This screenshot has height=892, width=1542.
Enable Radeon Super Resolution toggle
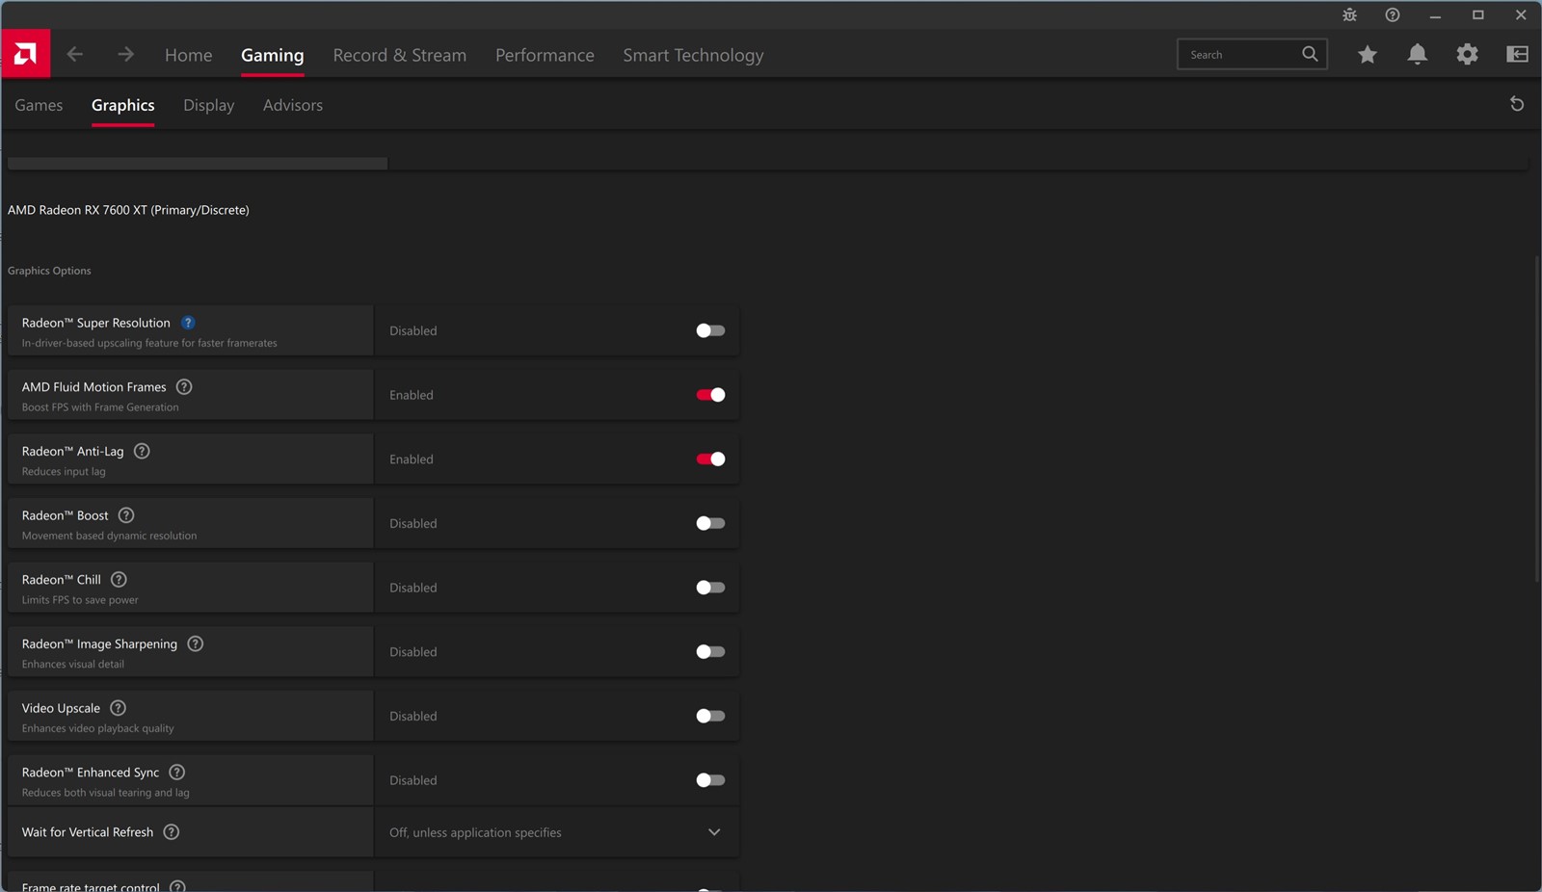(710, 330)
